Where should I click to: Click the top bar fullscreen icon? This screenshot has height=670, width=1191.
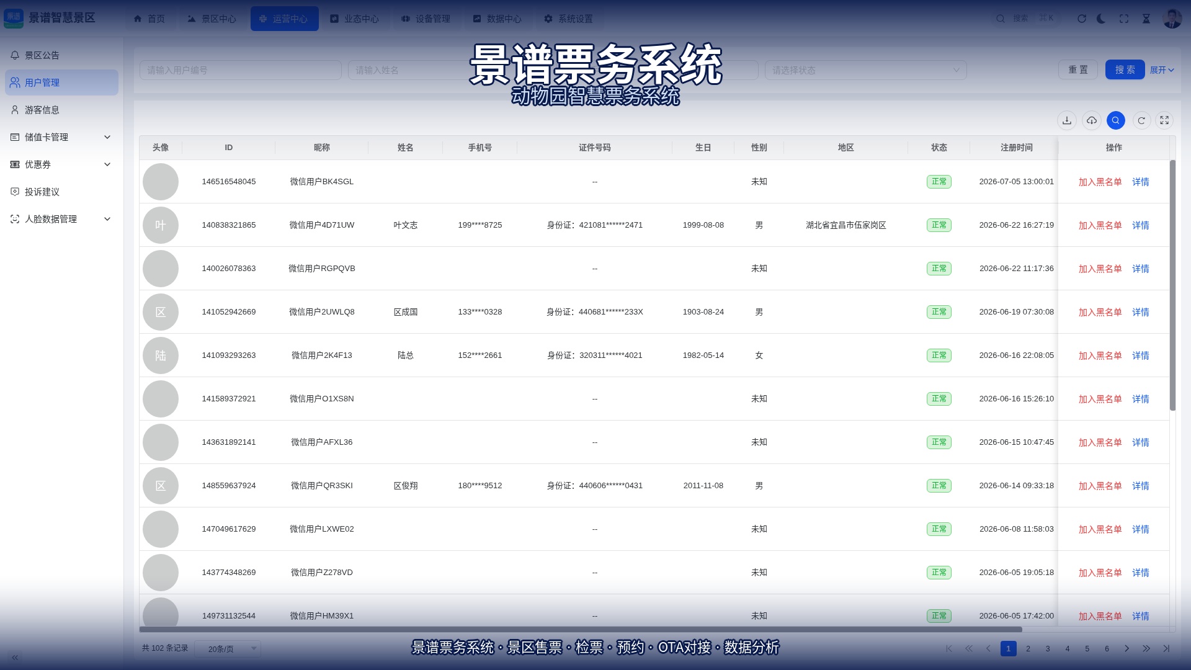[x=1124, y=19]
